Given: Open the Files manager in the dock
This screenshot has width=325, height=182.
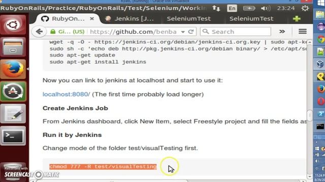Looking at the screenshot, I should tap(13, 47).
